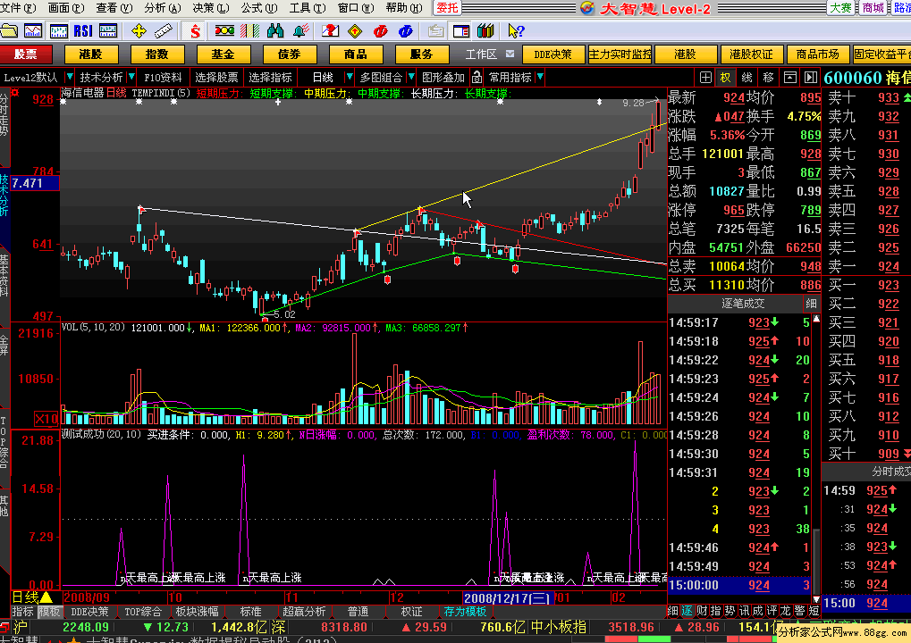
Task: Expand the 多图组合 dropdown arrow
Action: [411, 77]
